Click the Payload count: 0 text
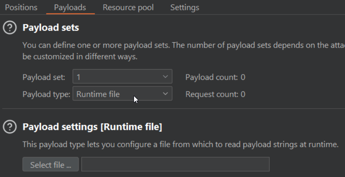 coord(215,77)
